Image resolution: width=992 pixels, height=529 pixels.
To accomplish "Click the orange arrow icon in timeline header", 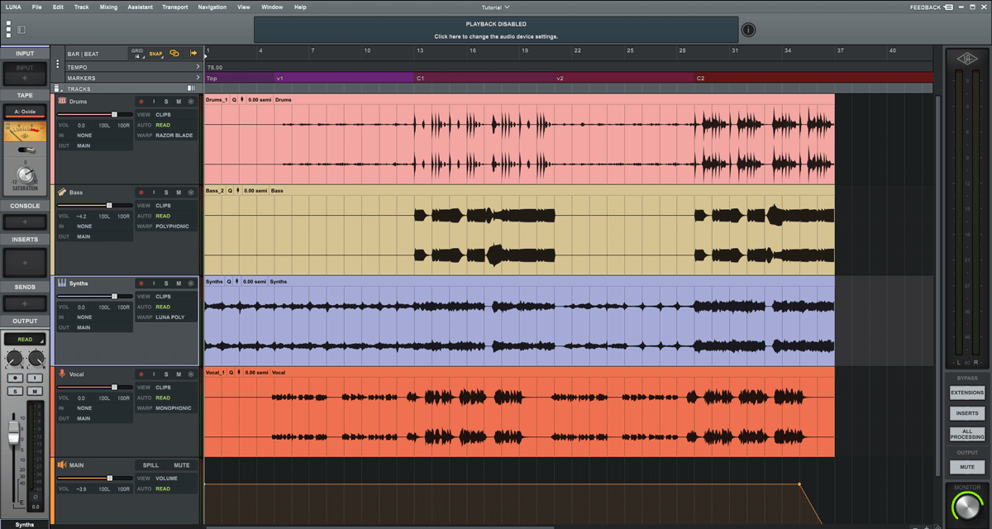I will point(193,53).
